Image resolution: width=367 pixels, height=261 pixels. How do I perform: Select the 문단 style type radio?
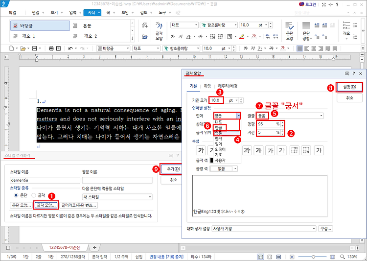pos(16,195)
